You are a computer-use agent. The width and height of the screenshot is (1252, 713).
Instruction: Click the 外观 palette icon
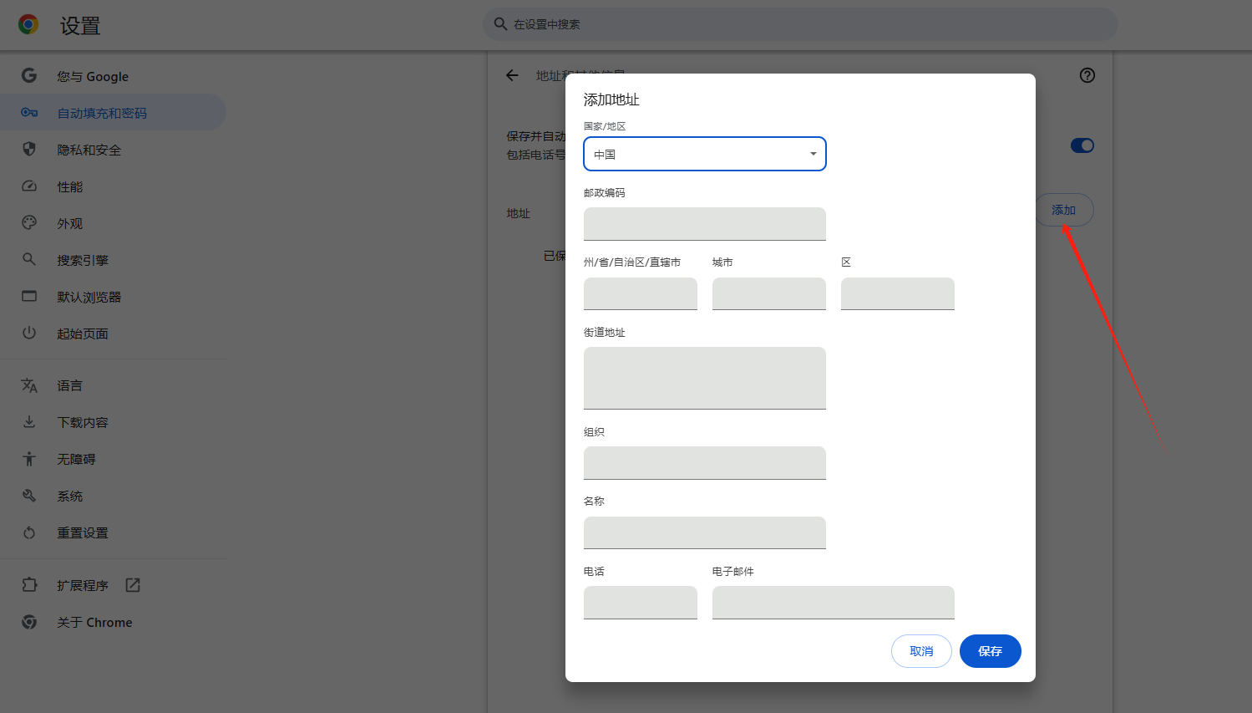(x=28, y=223)
